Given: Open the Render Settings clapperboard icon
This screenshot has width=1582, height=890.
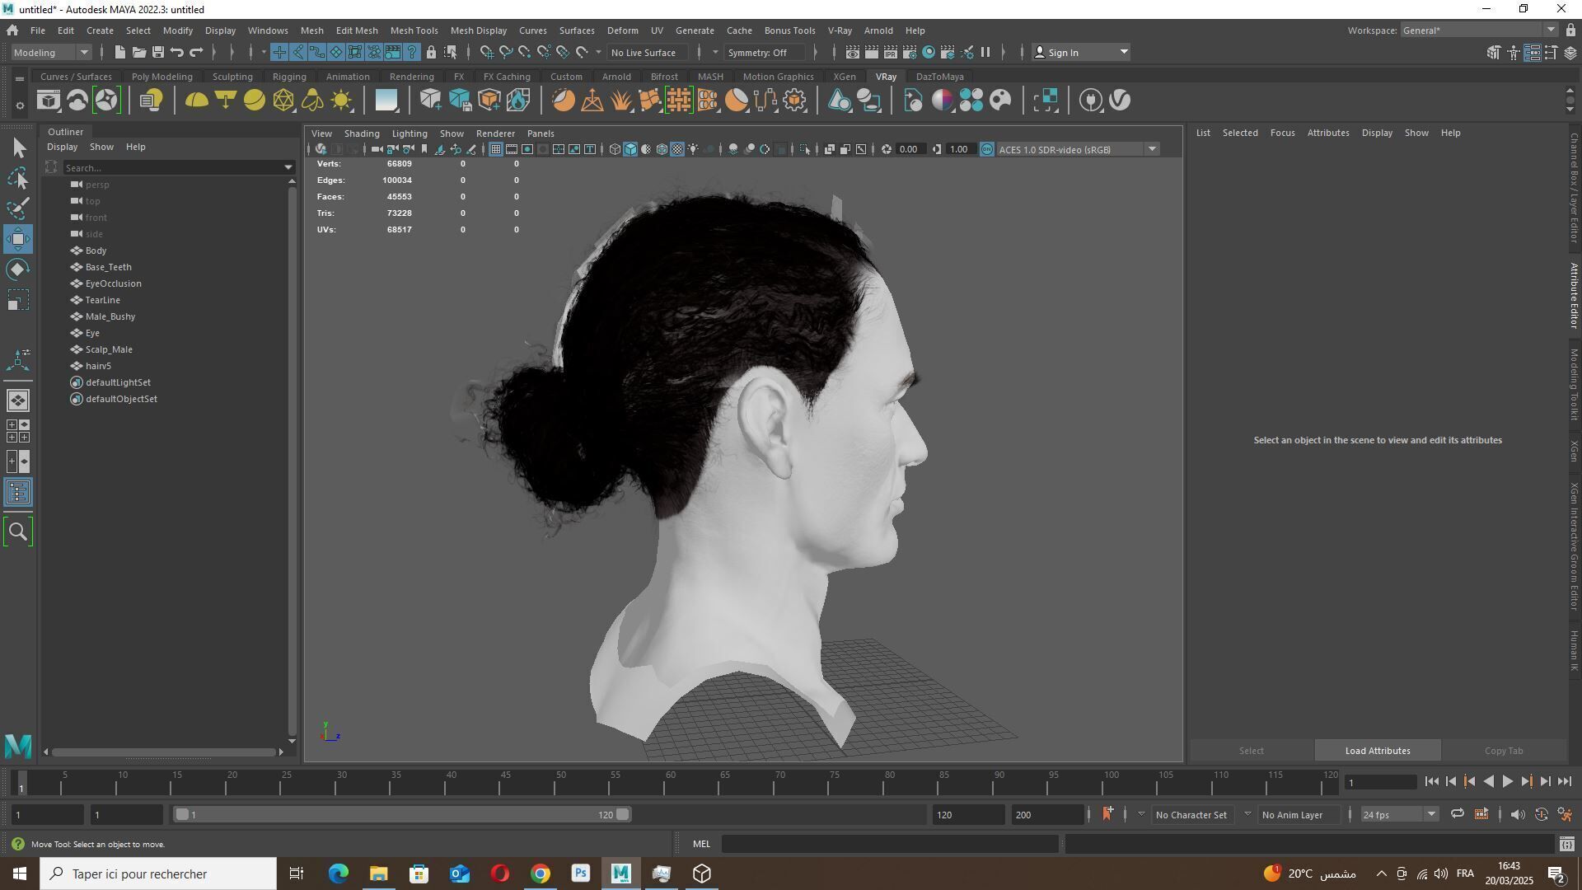Looking at the screenshot, I should pyautogui.click(x=909, y=52).
